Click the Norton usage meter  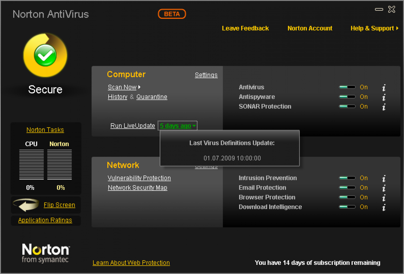click(59, 165)
